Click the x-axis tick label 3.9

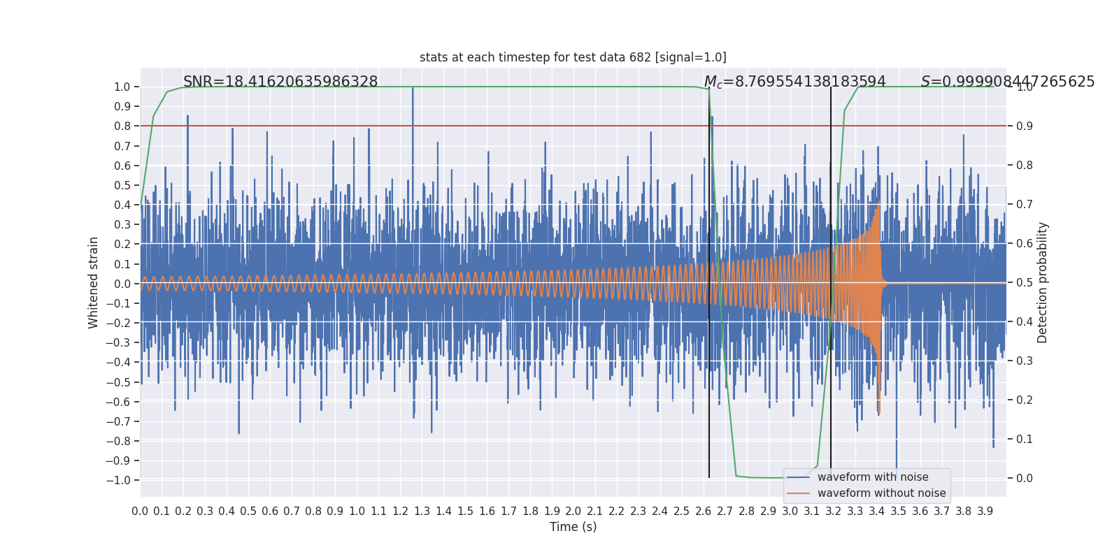pos(985,511)
